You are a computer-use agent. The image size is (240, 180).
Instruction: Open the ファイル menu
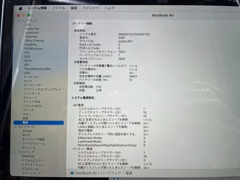(59, 8)
